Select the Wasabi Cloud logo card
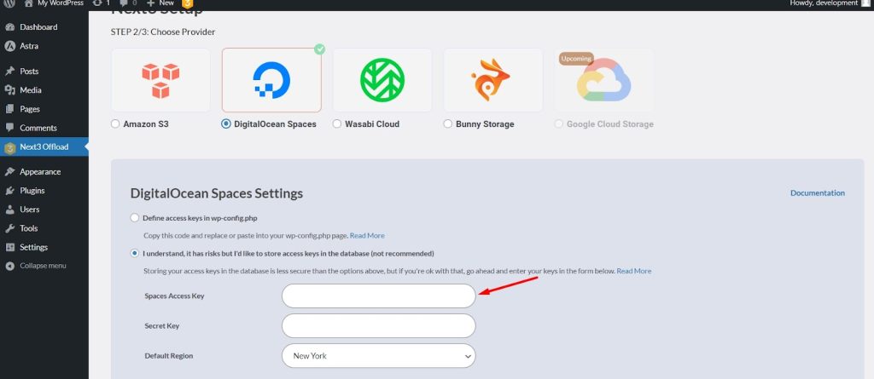This screenshot has height=379, width=874. (382, 80)
